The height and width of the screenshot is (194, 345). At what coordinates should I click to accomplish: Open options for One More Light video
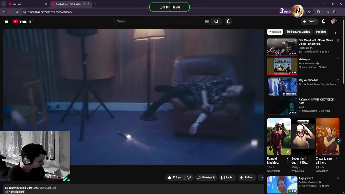pyautogui.click(x=338, y=41)
